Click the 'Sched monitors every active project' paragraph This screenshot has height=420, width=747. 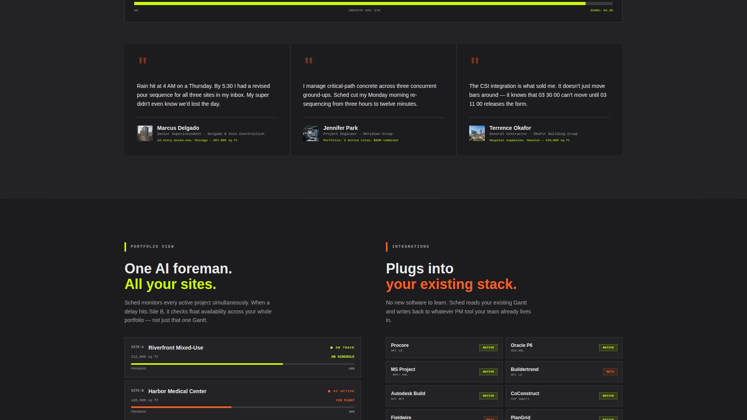[198, 311]
